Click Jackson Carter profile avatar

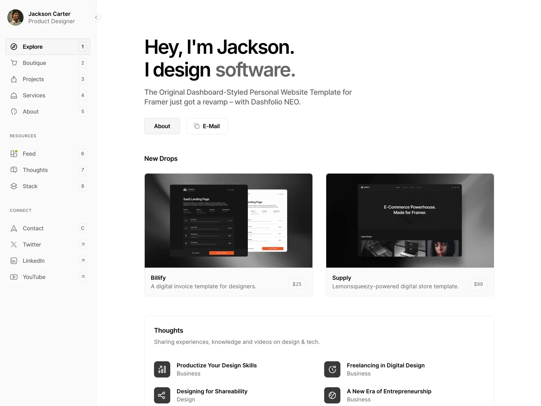16,17
